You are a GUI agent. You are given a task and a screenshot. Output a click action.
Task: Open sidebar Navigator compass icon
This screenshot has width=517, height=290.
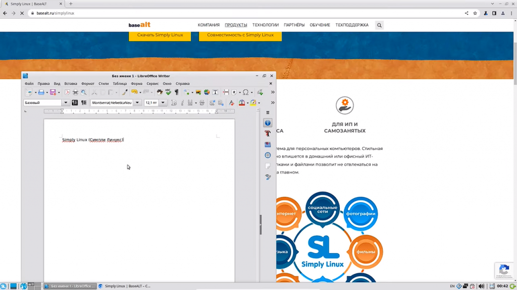[268, 155]
